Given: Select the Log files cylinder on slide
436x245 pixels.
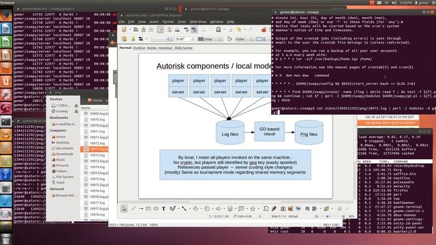Looking at the screenshot, I should [x=230, y=132].
